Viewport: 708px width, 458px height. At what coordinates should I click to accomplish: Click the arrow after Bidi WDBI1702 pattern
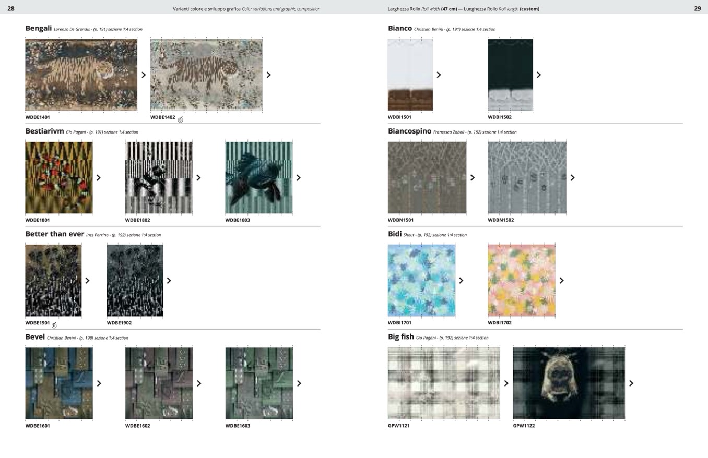pos(561,281)
